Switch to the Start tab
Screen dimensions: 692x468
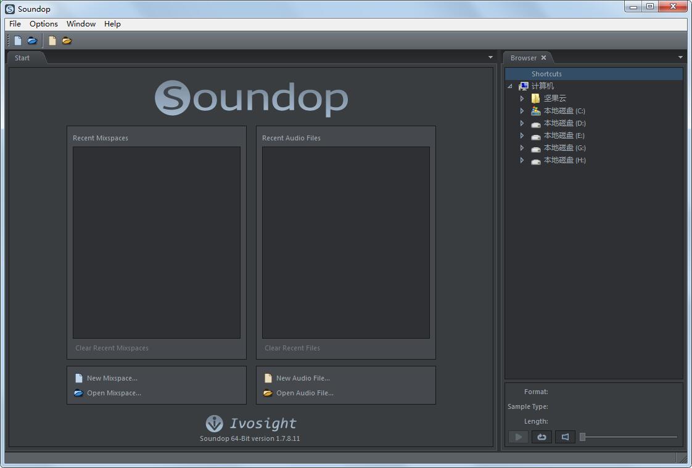point(22,57)
